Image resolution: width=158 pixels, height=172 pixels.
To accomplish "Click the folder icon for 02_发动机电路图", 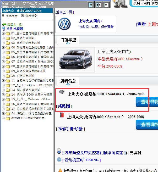I will click(8, 38).
